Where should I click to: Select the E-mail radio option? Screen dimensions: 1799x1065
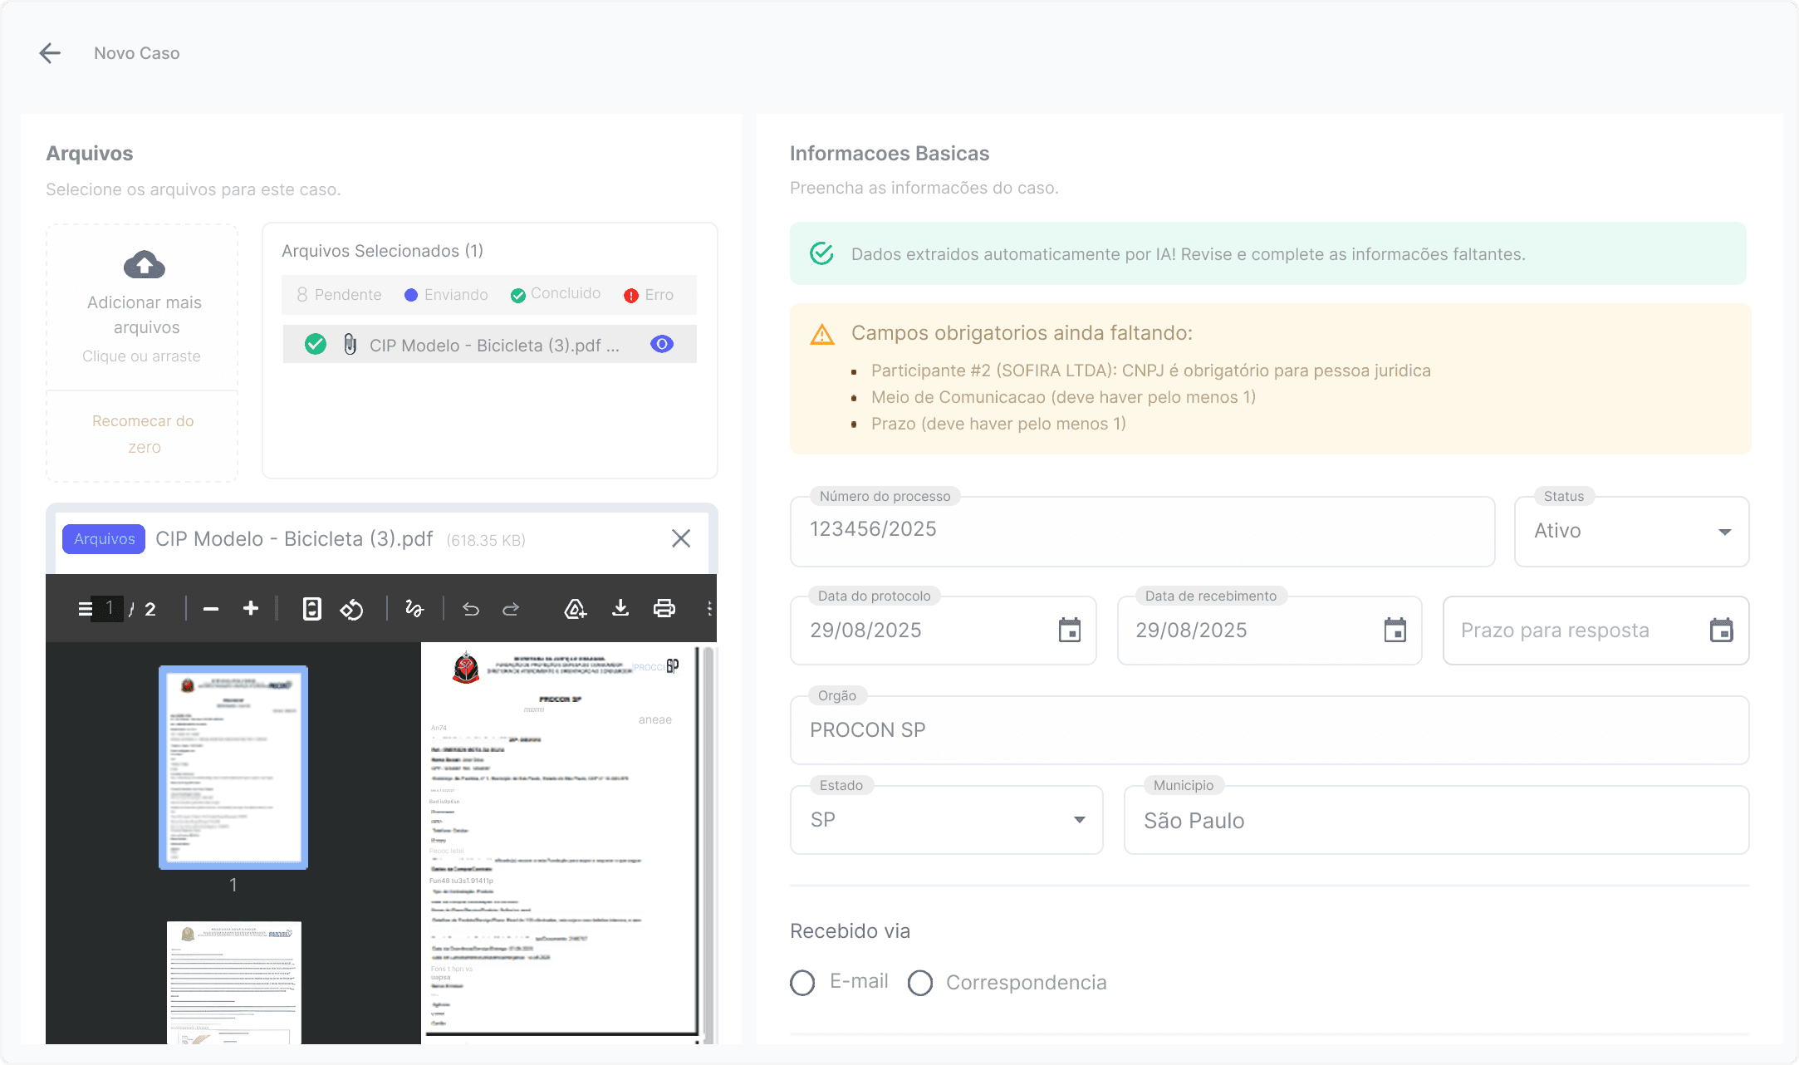tap(802, 983)
